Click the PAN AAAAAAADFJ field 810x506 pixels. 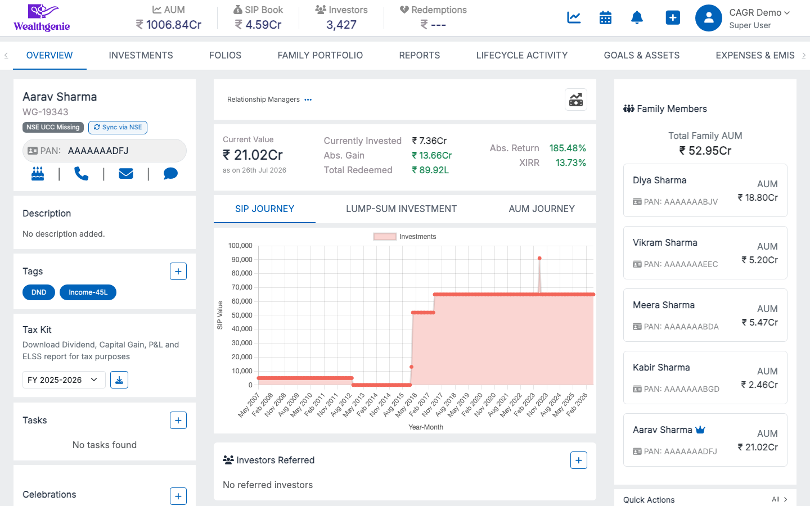[105, 151]
